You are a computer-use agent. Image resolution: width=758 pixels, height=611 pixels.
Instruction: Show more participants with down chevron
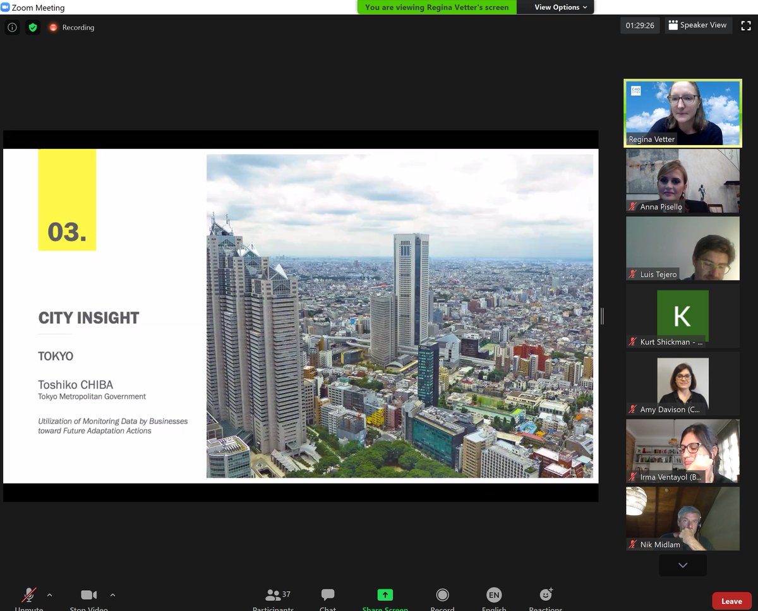(683, 565)
